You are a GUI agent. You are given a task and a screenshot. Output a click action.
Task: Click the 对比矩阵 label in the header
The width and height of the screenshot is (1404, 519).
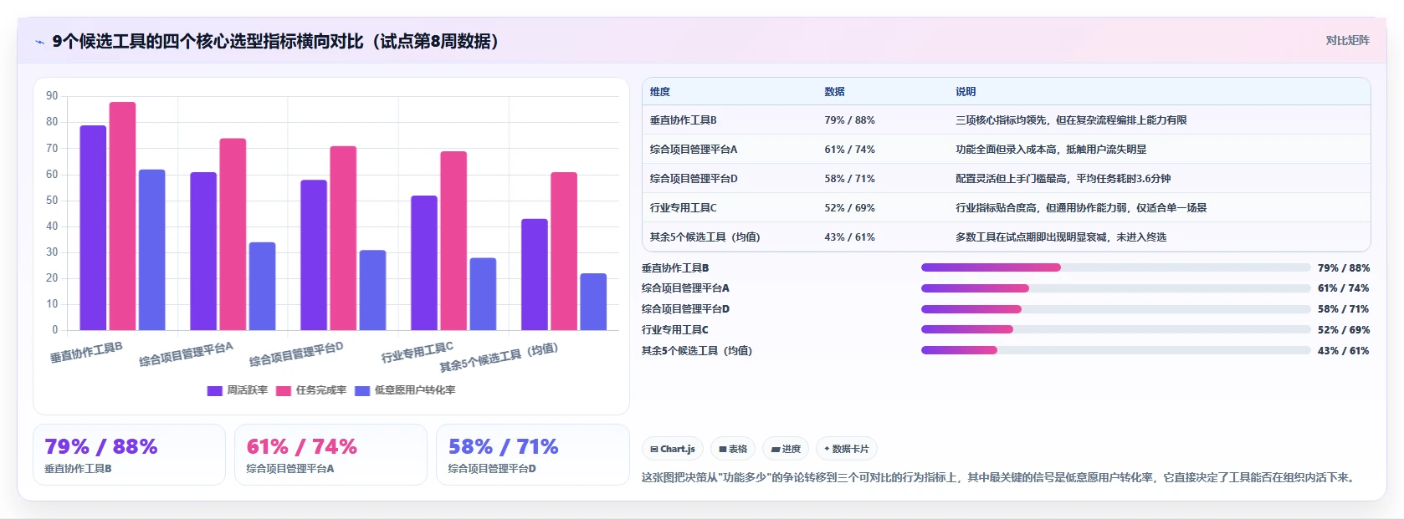1347,40
